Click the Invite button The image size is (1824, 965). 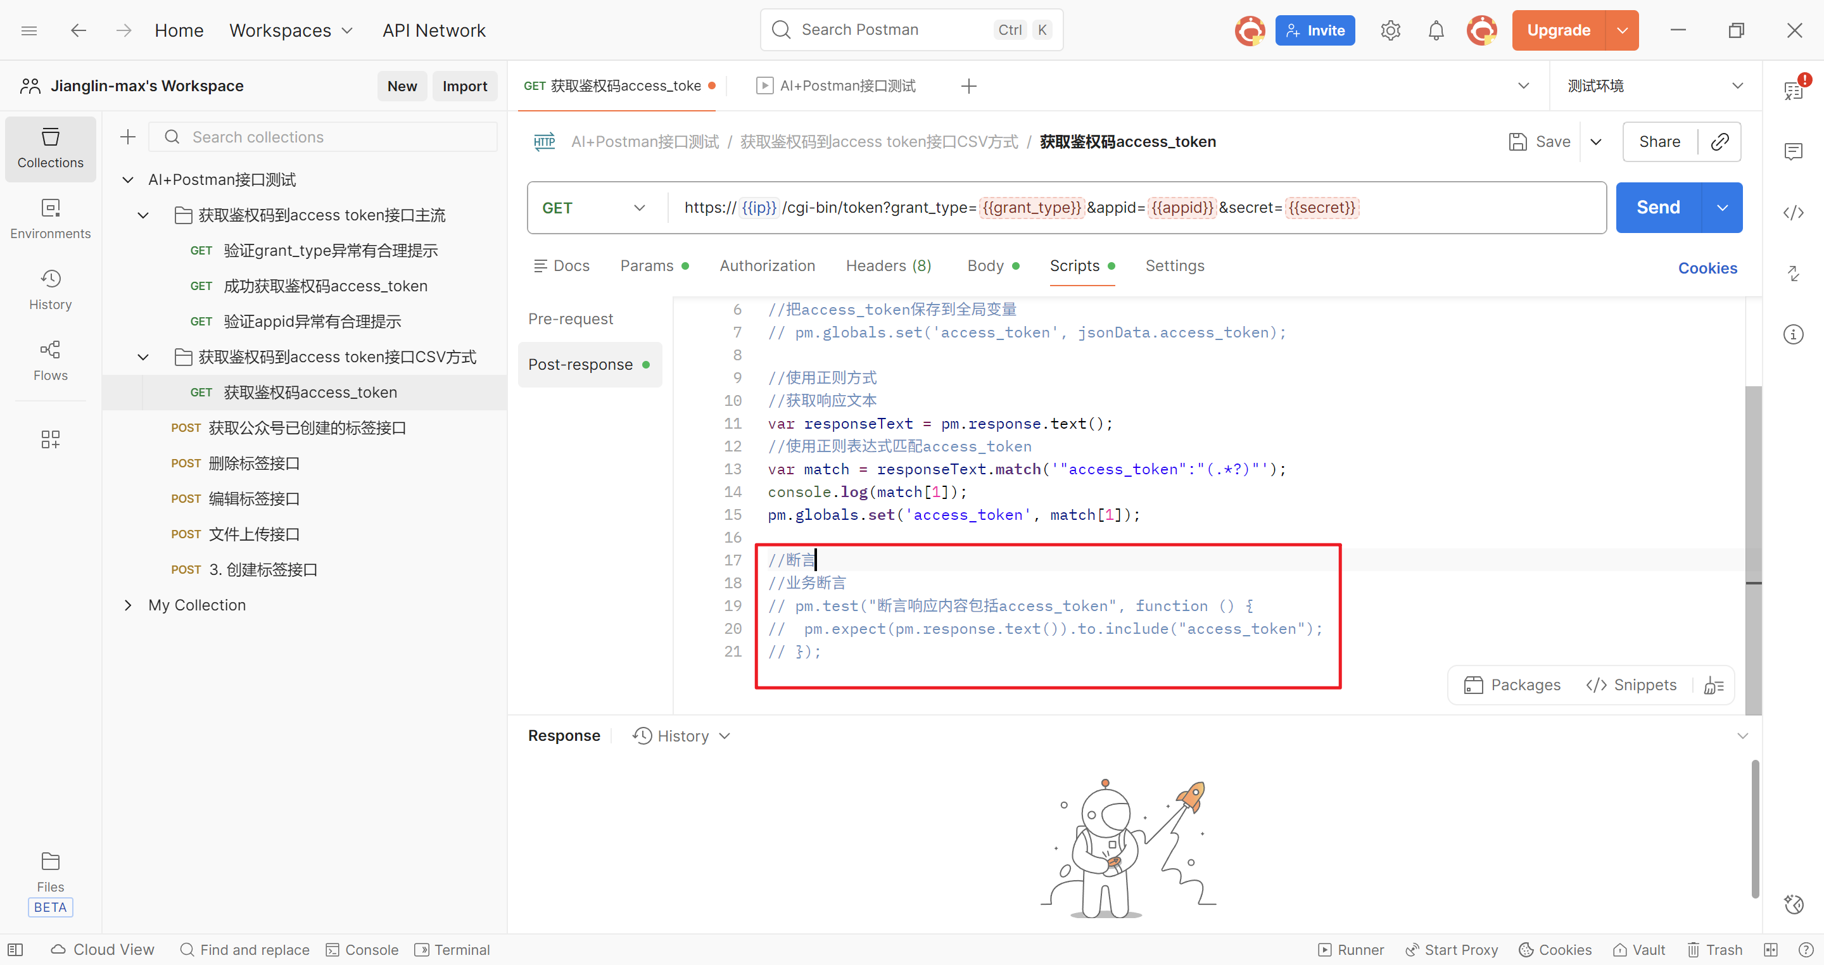(x=1314, y=30)
